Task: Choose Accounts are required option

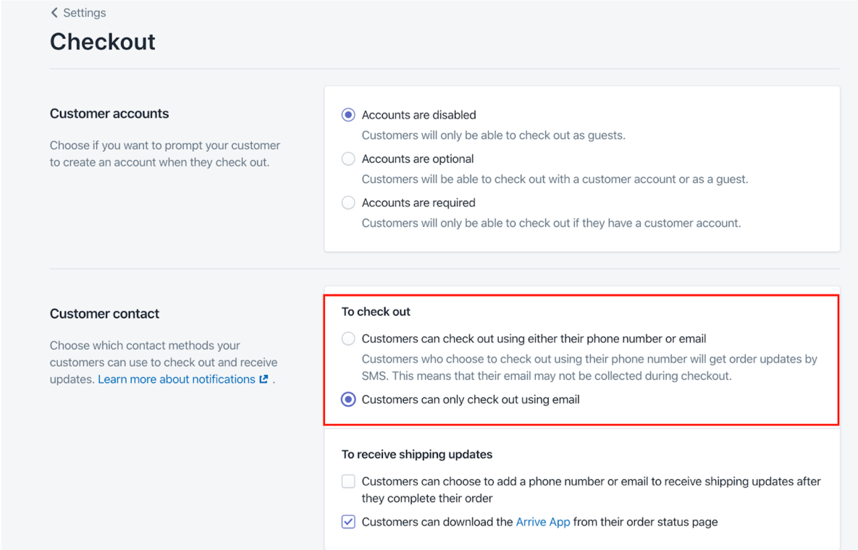Action: point(348,203)
